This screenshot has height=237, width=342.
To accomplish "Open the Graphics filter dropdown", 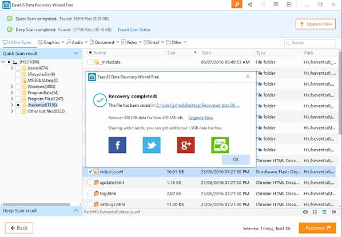I will coord(51,42).
